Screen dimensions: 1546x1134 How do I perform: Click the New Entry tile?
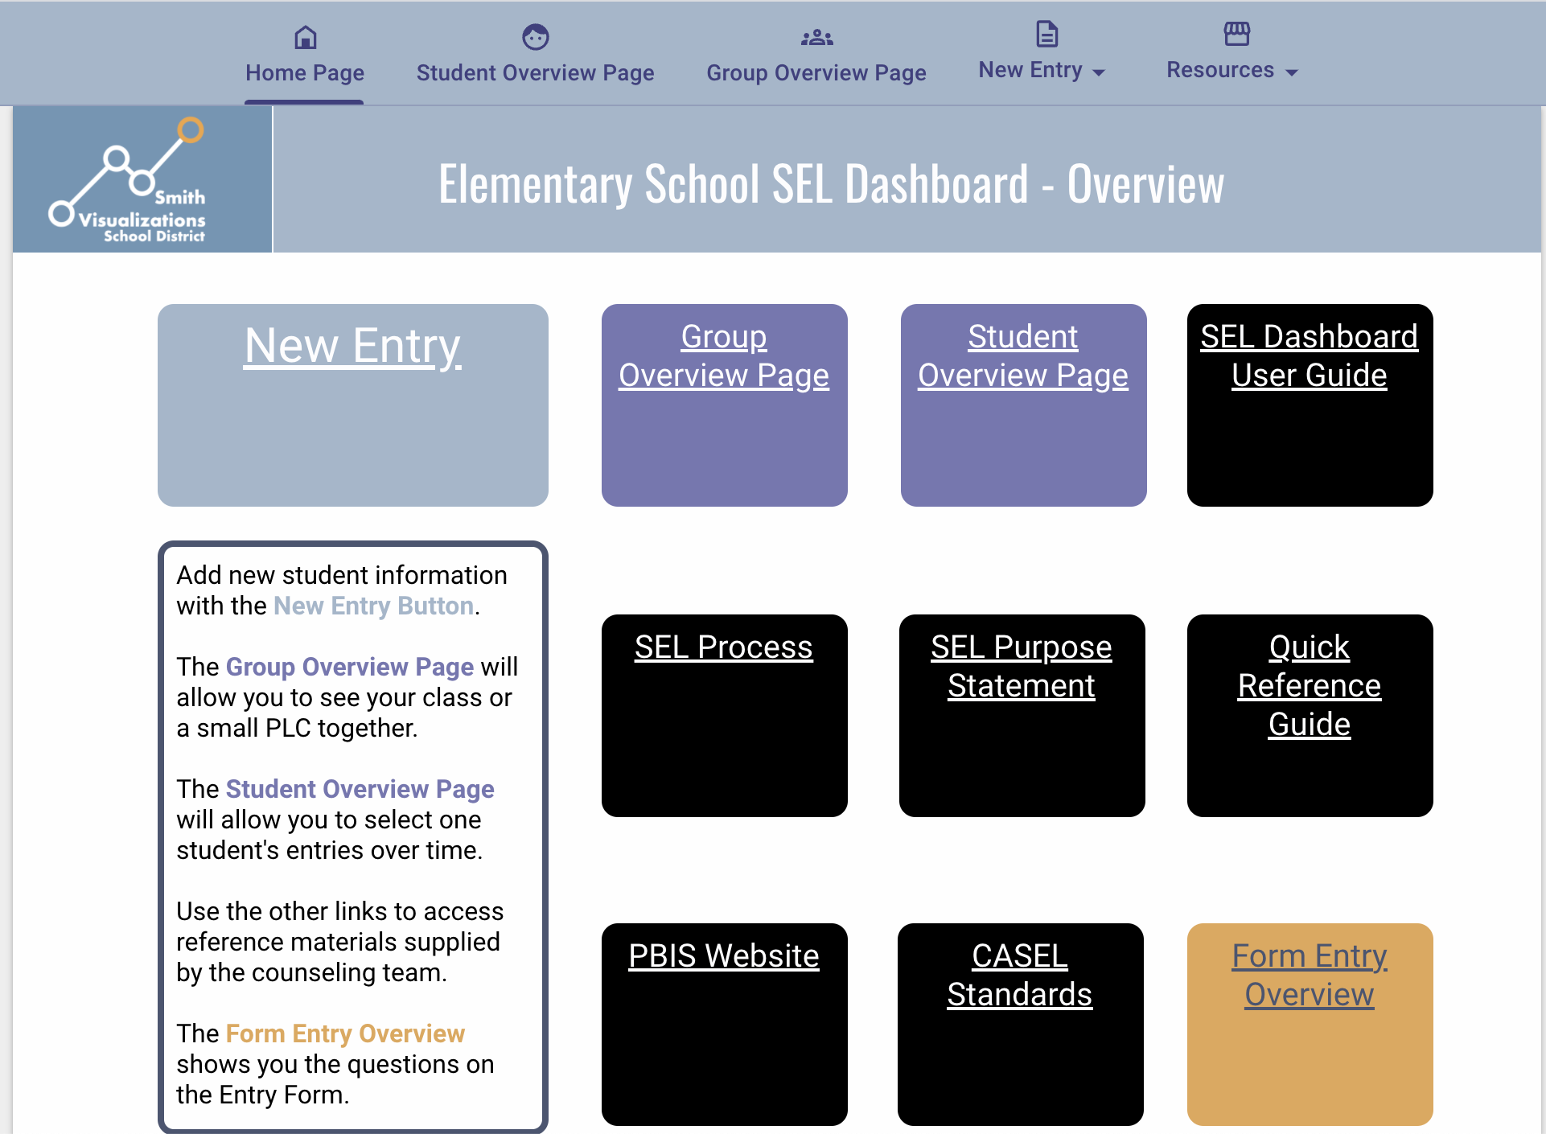pos(352,405)
